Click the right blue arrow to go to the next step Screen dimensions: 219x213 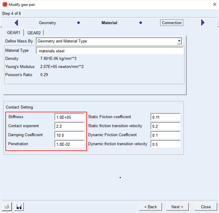click(203, 23)
